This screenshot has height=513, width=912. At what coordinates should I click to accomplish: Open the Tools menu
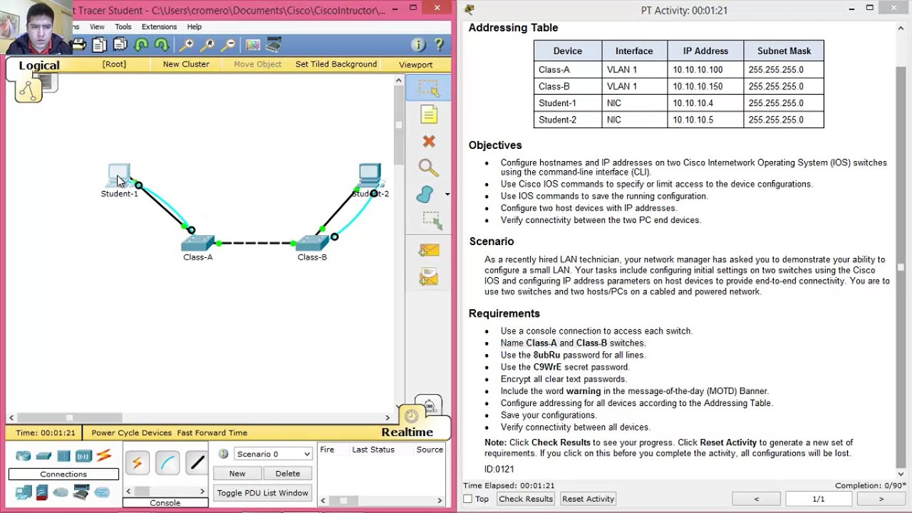click(123, 27)
